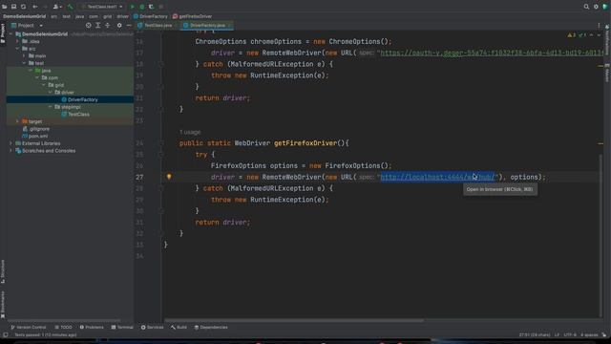The width and height of the screenshot is (611, 344).
Task: Click the highlighted localhost URL on line 27
Action: point(437,177)
